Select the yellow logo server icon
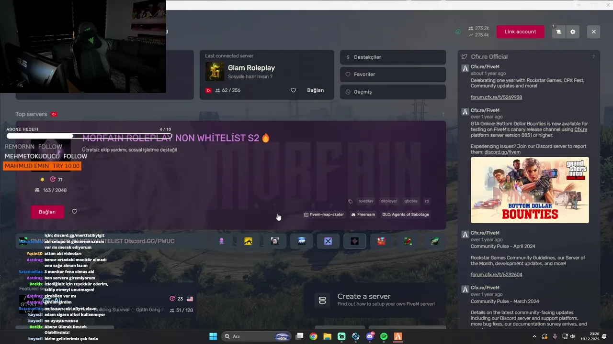Screen dimensions: 613x344 pos(248,241)
